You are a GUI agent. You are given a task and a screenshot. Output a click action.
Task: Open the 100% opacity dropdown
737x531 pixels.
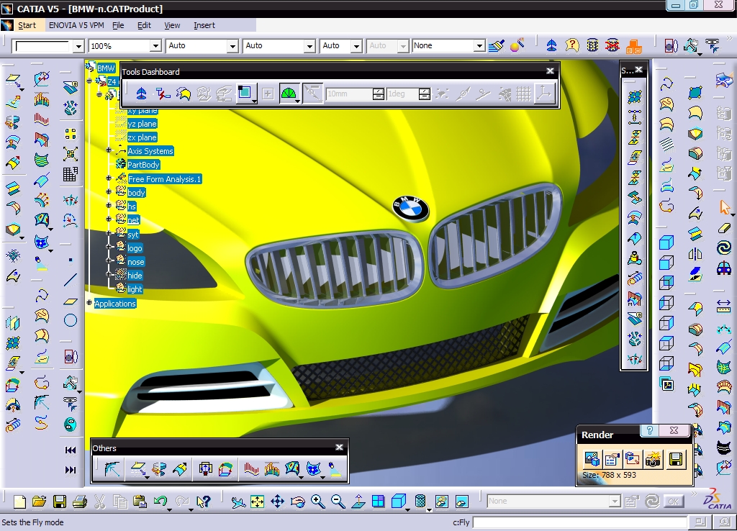155,45
